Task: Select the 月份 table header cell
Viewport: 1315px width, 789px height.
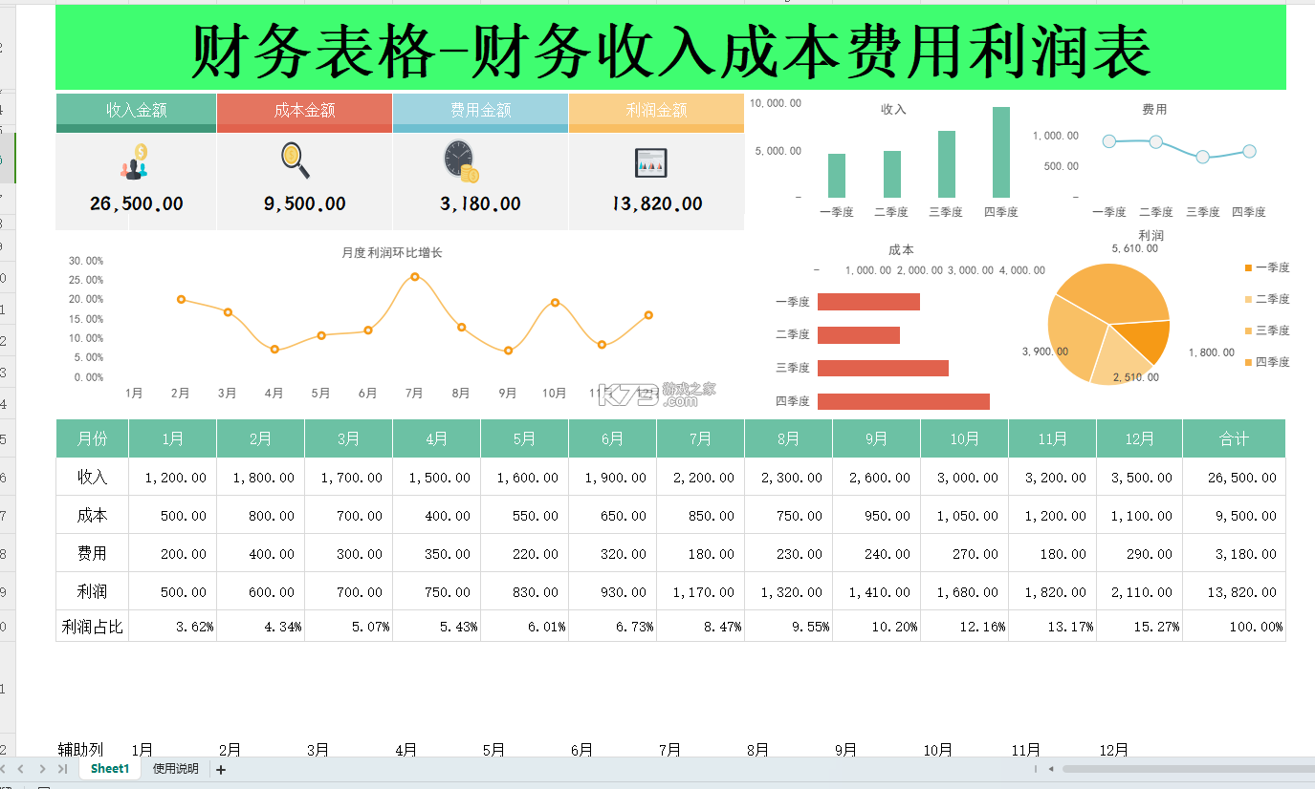Action: pos(93,438)
